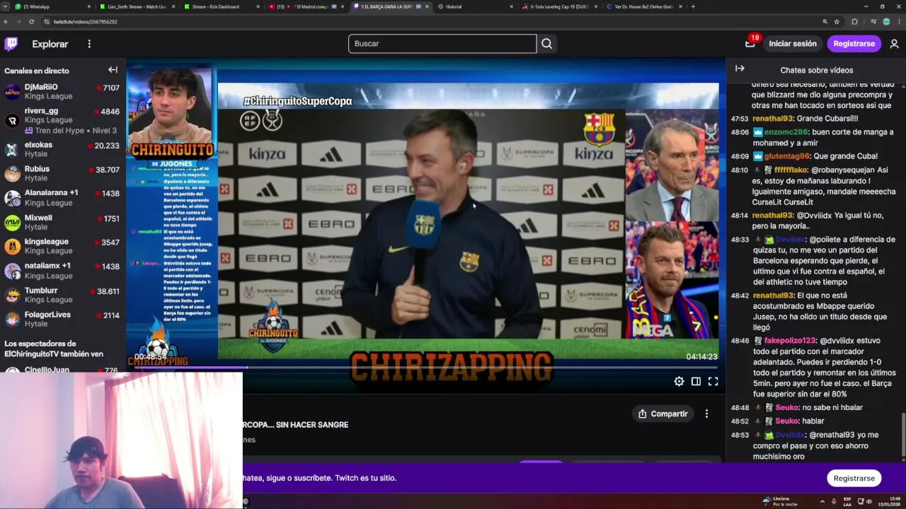906x509 pixels.
Task: Open a new browser tab
Action: pyautogui.click(x=693, y=6)
